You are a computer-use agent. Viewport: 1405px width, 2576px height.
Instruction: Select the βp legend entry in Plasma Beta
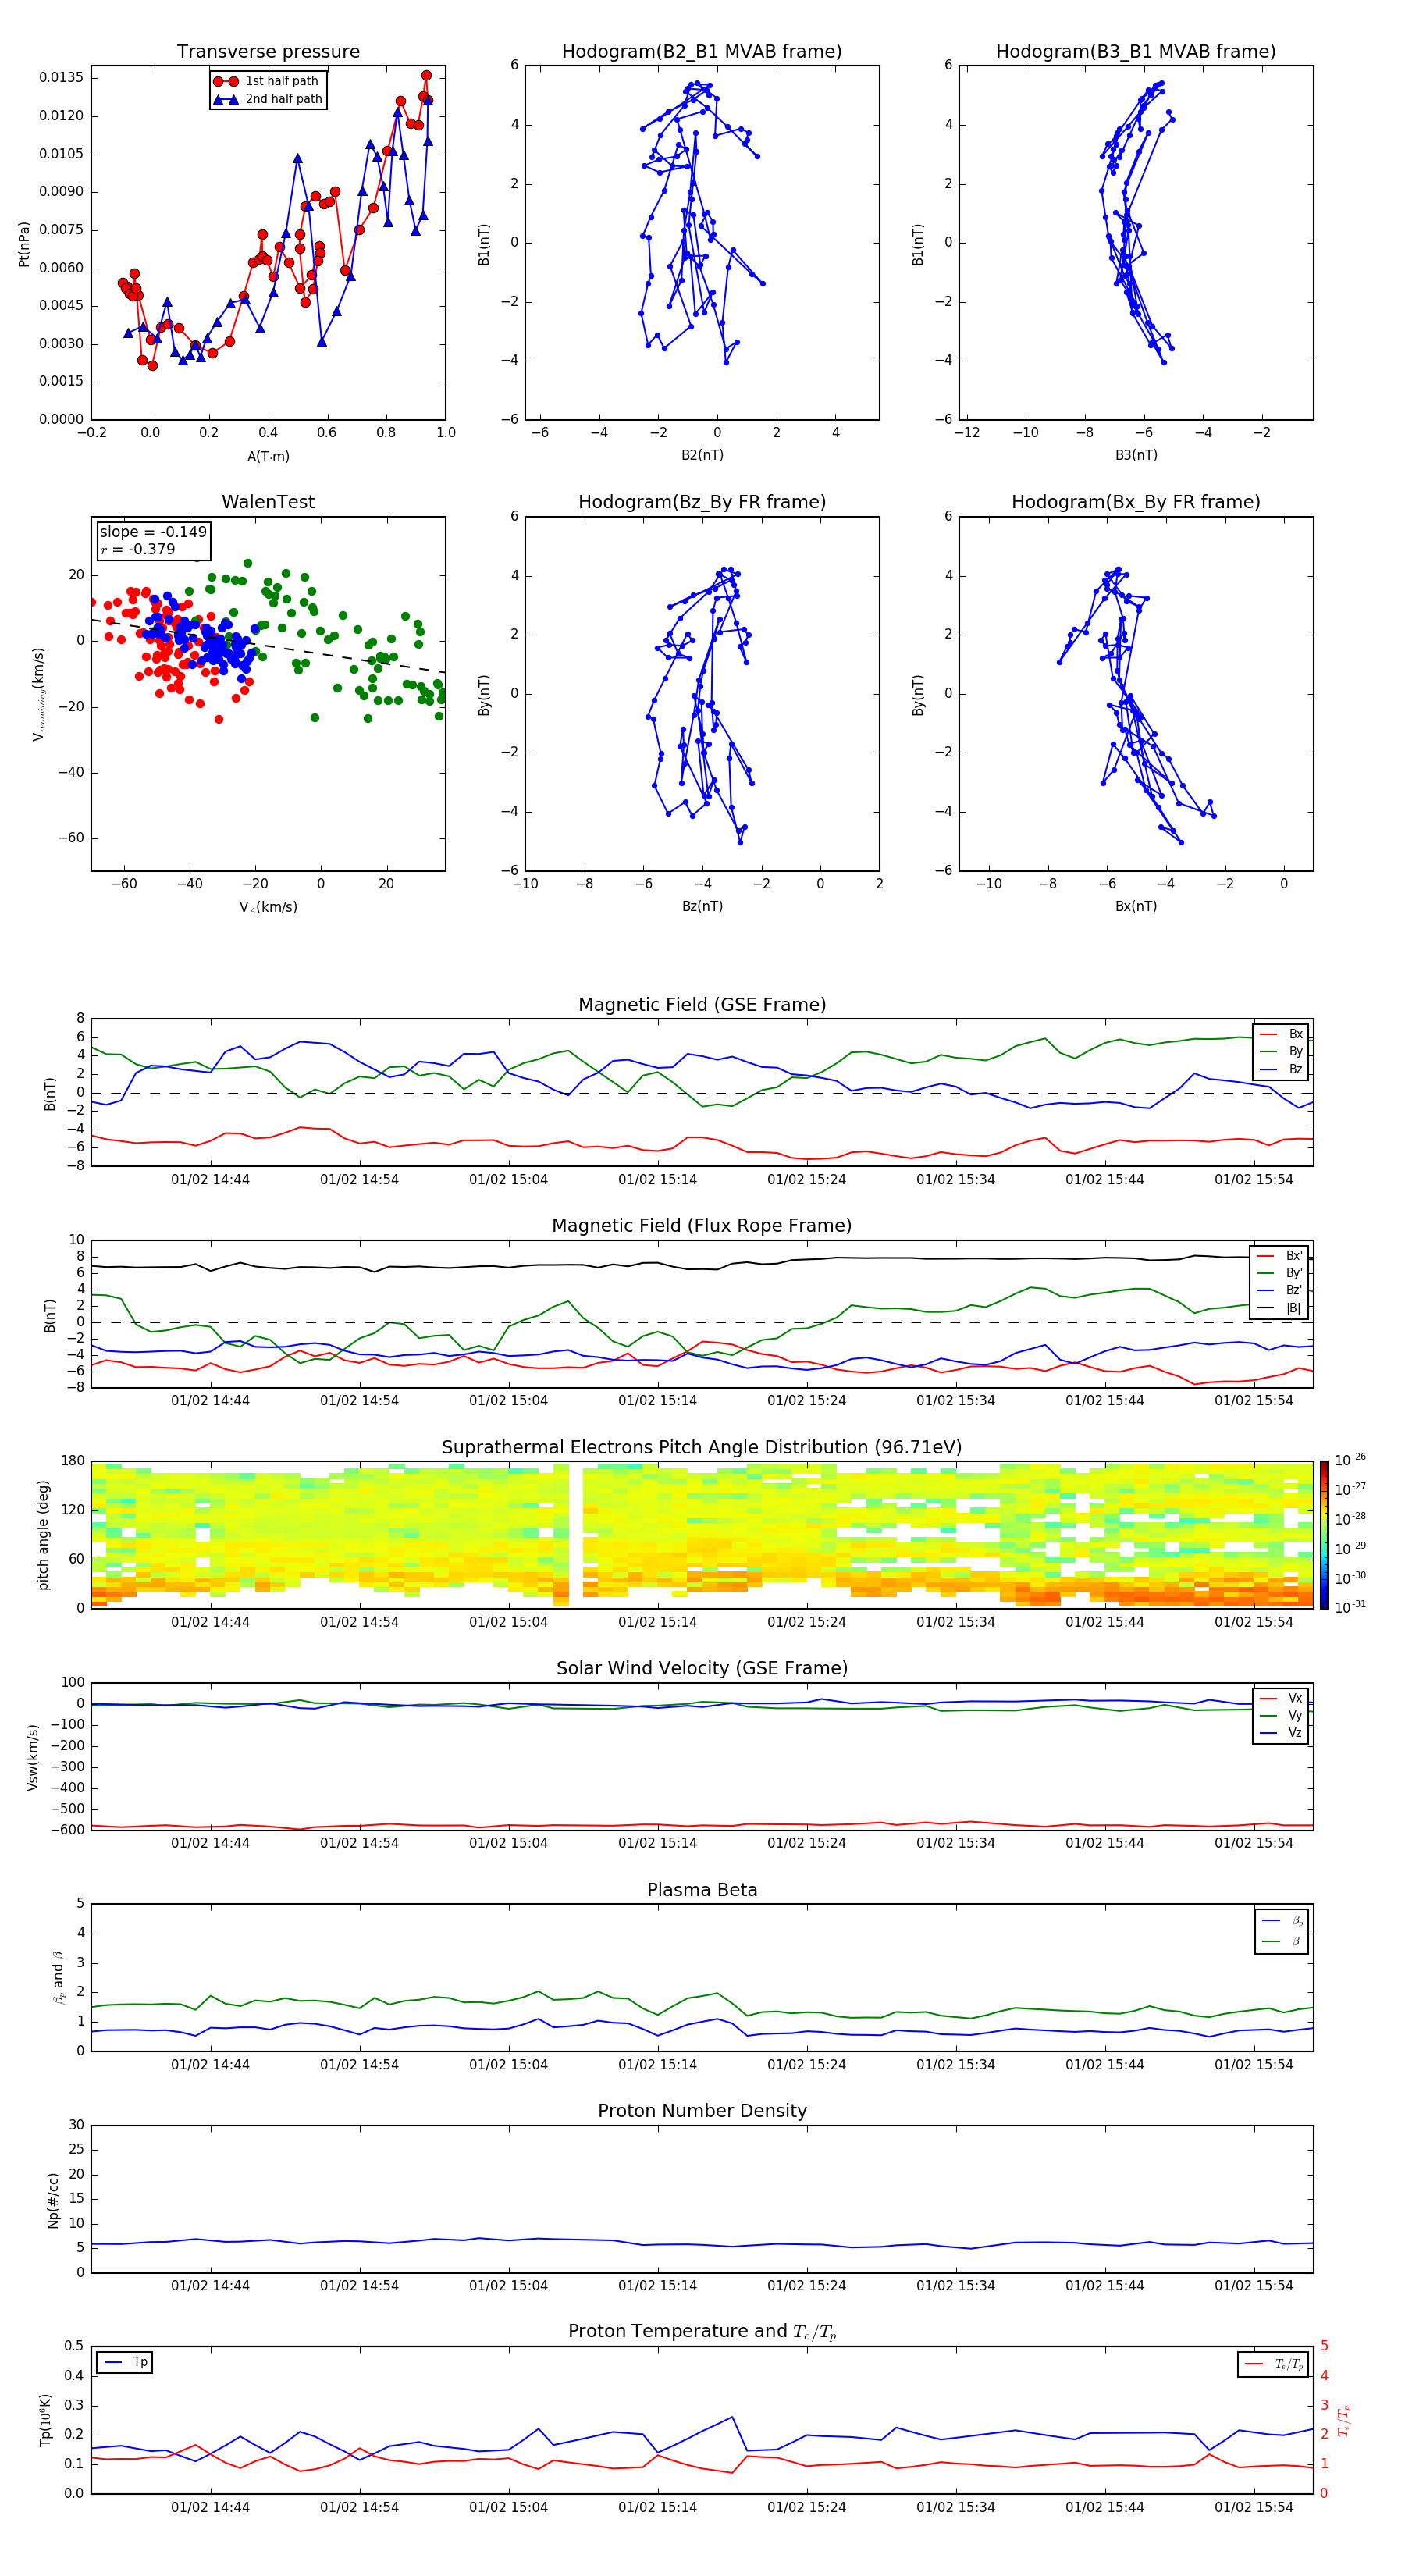point(1283,1921)
